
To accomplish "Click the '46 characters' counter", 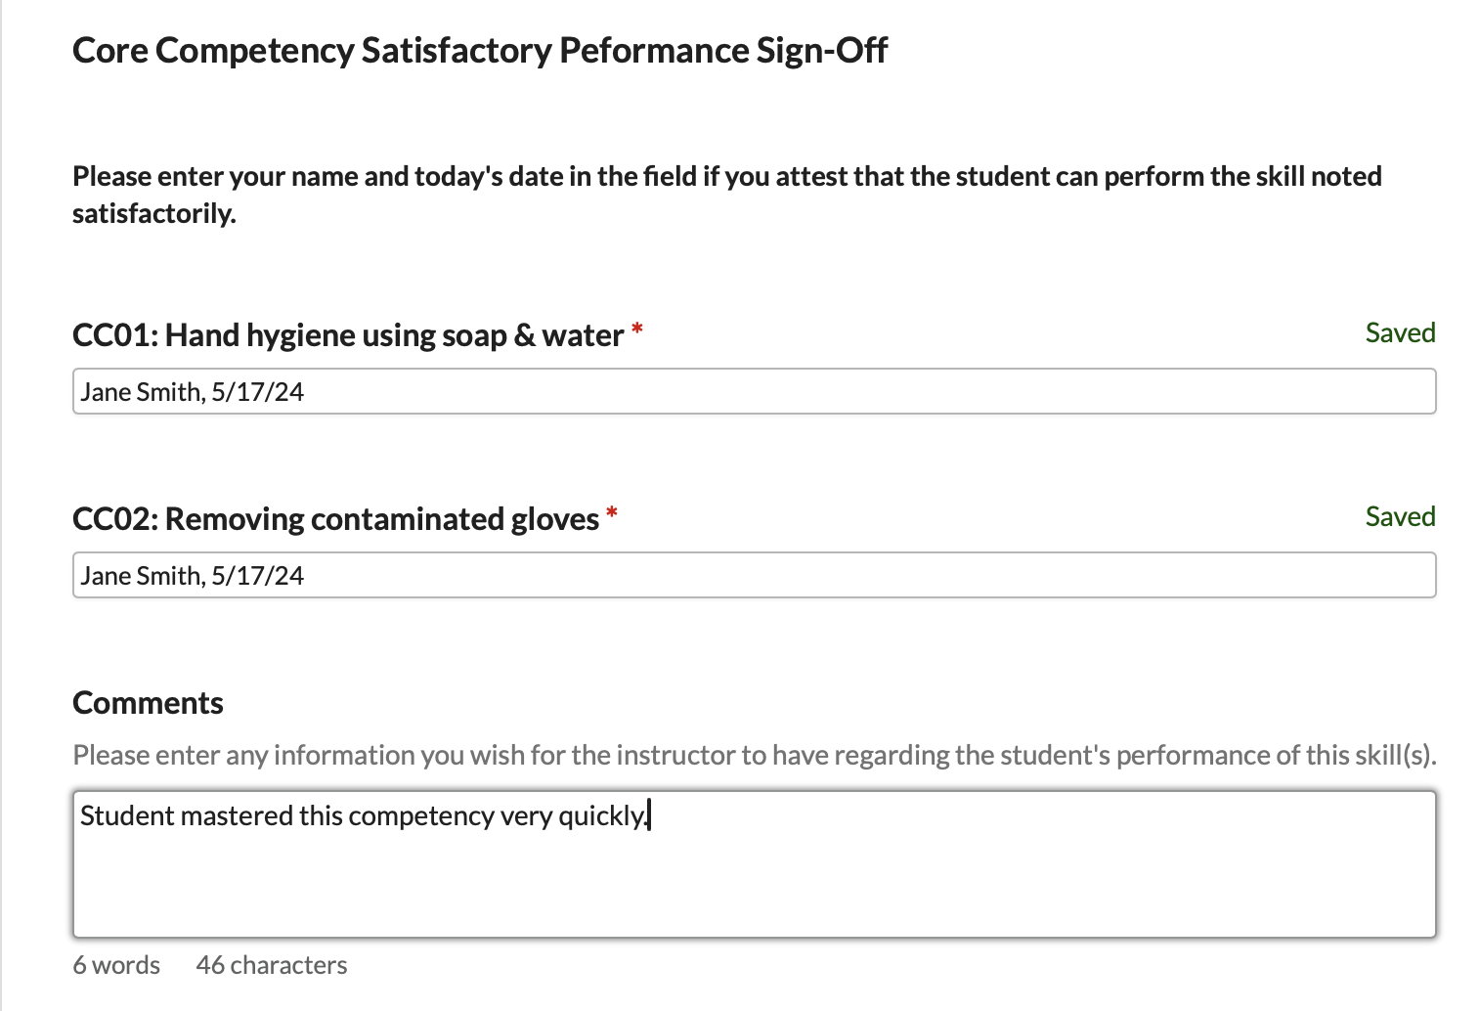I will point(272,965).
